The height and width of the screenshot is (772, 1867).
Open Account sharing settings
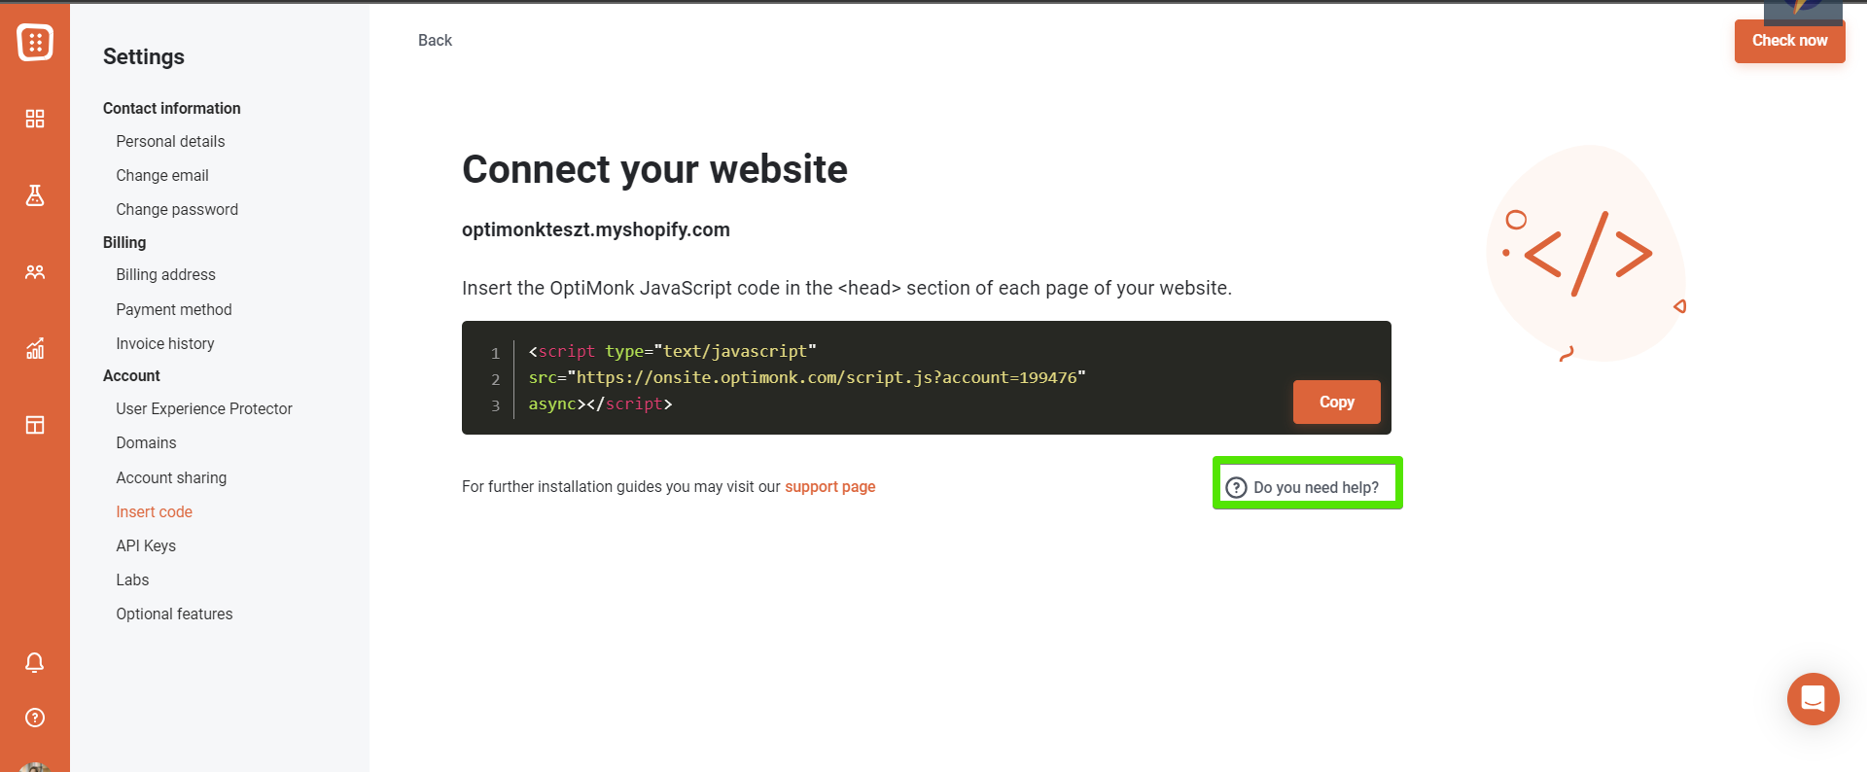click(171, 477)
